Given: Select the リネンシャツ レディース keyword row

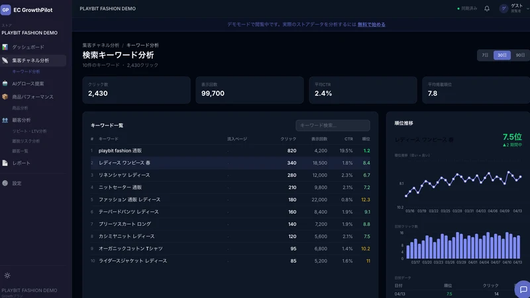Looking at the screenshot, I should click(230, 175).
